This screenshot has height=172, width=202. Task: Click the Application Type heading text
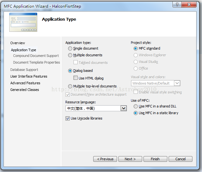(x=59, y=19)
